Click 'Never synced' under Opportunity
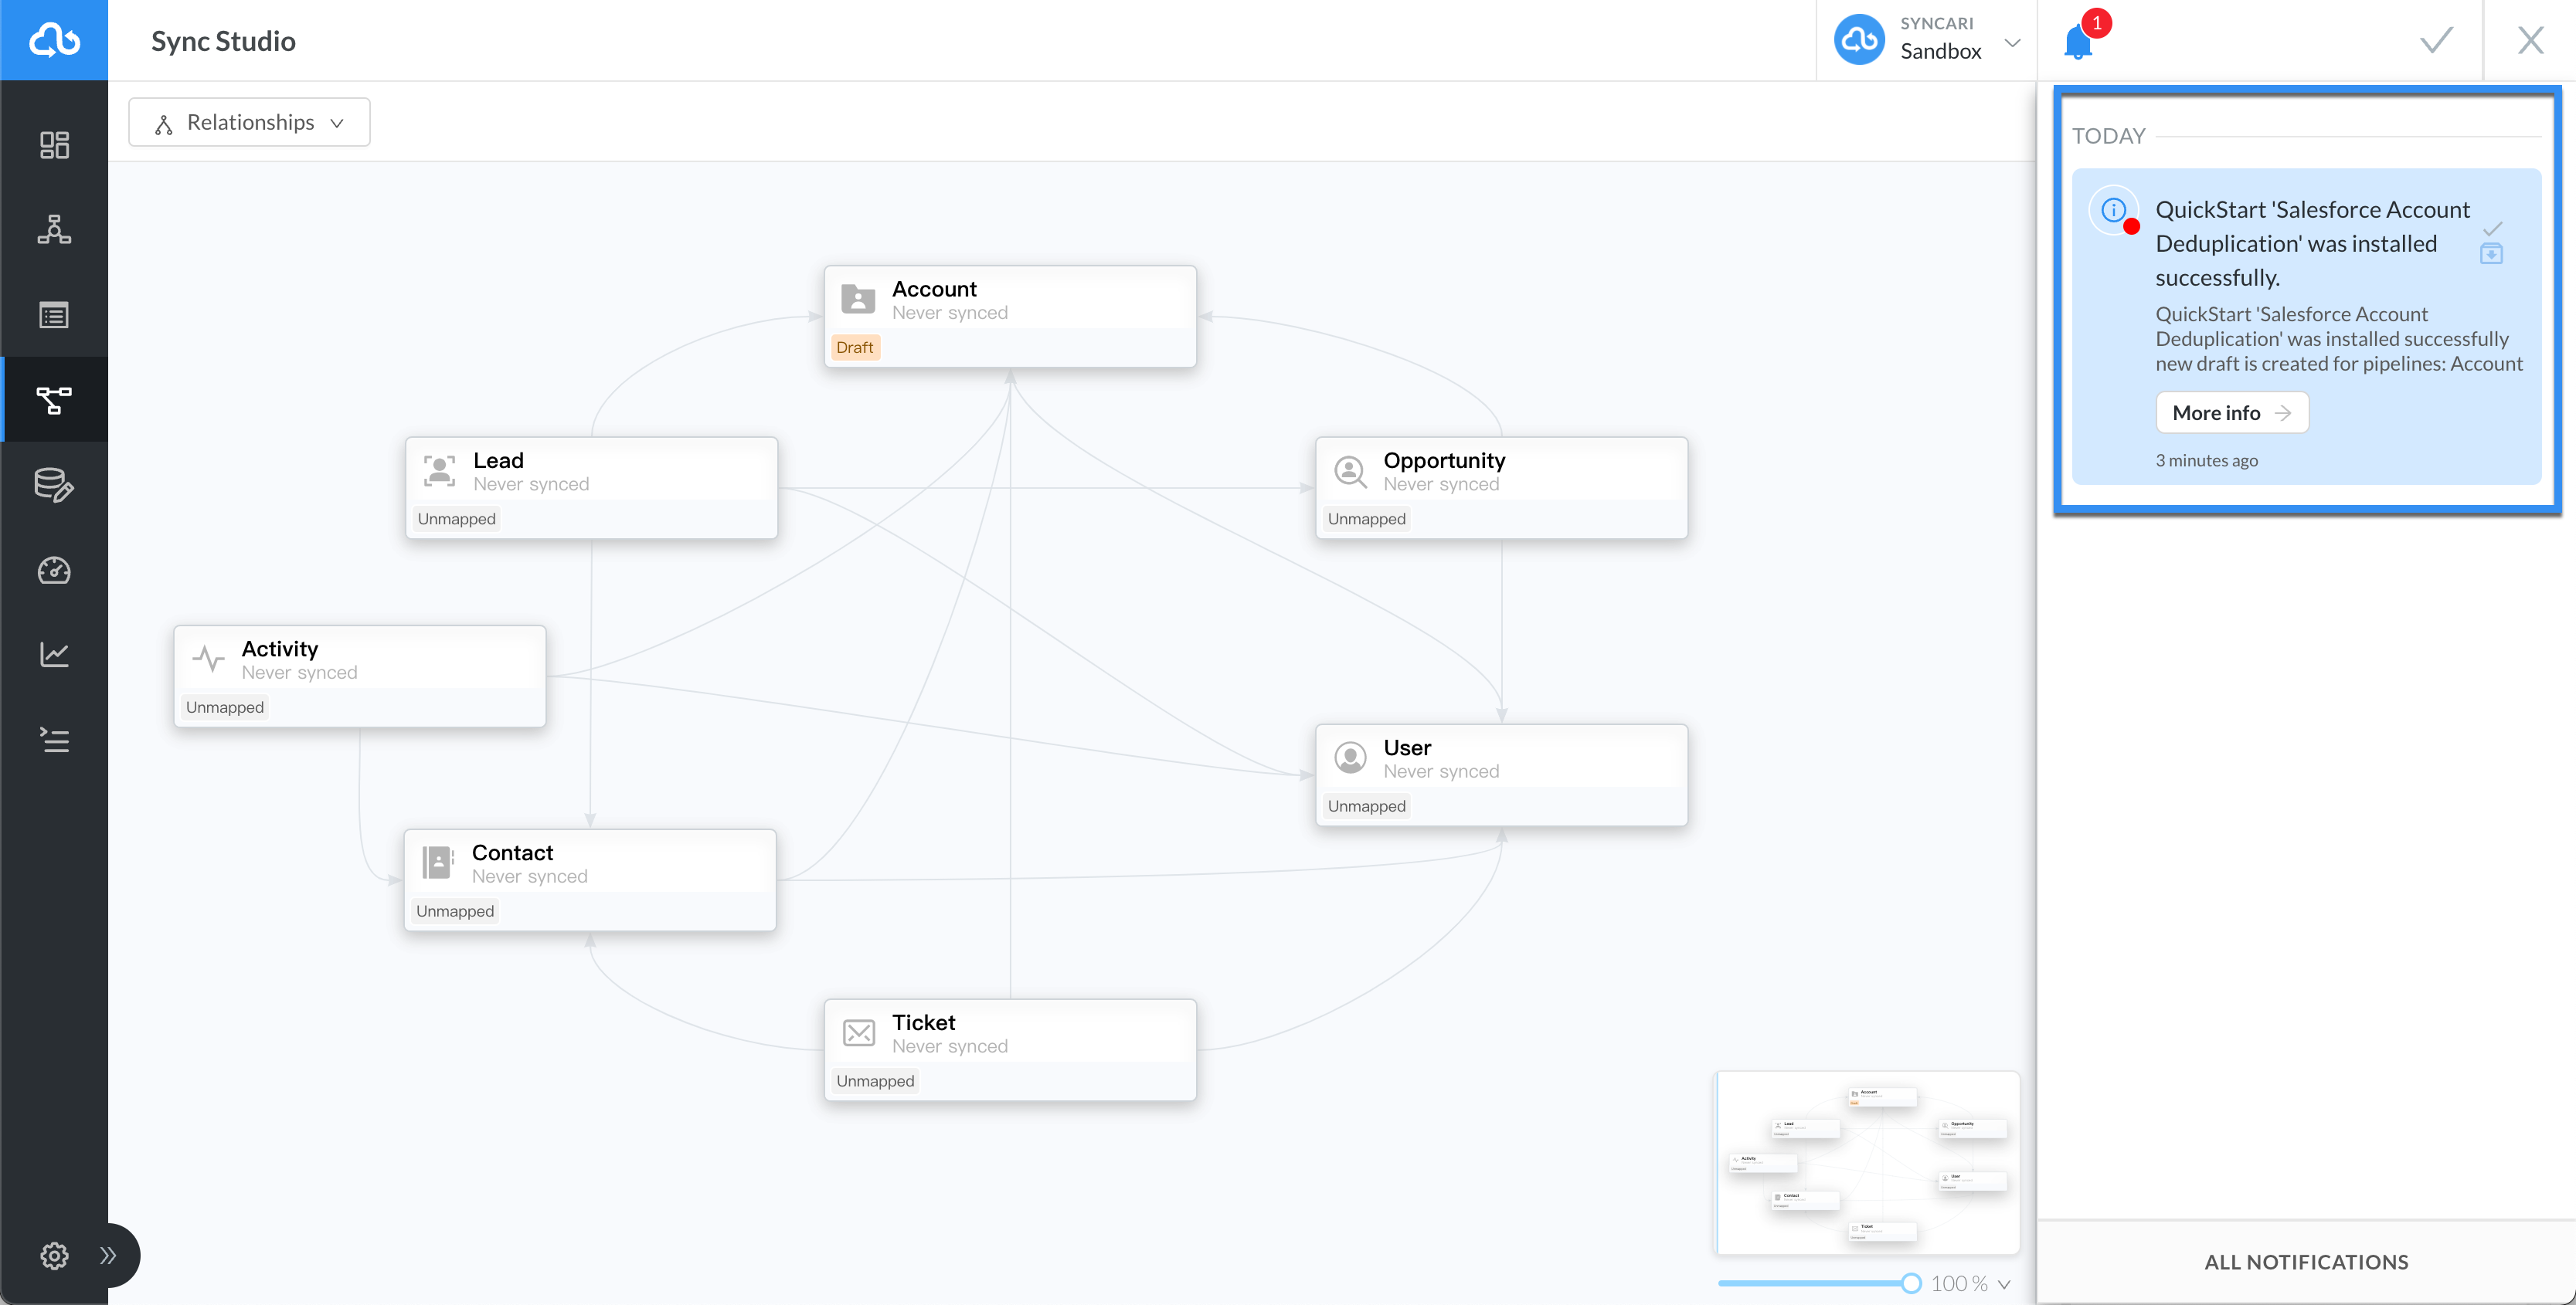 tap(1441, 485)
